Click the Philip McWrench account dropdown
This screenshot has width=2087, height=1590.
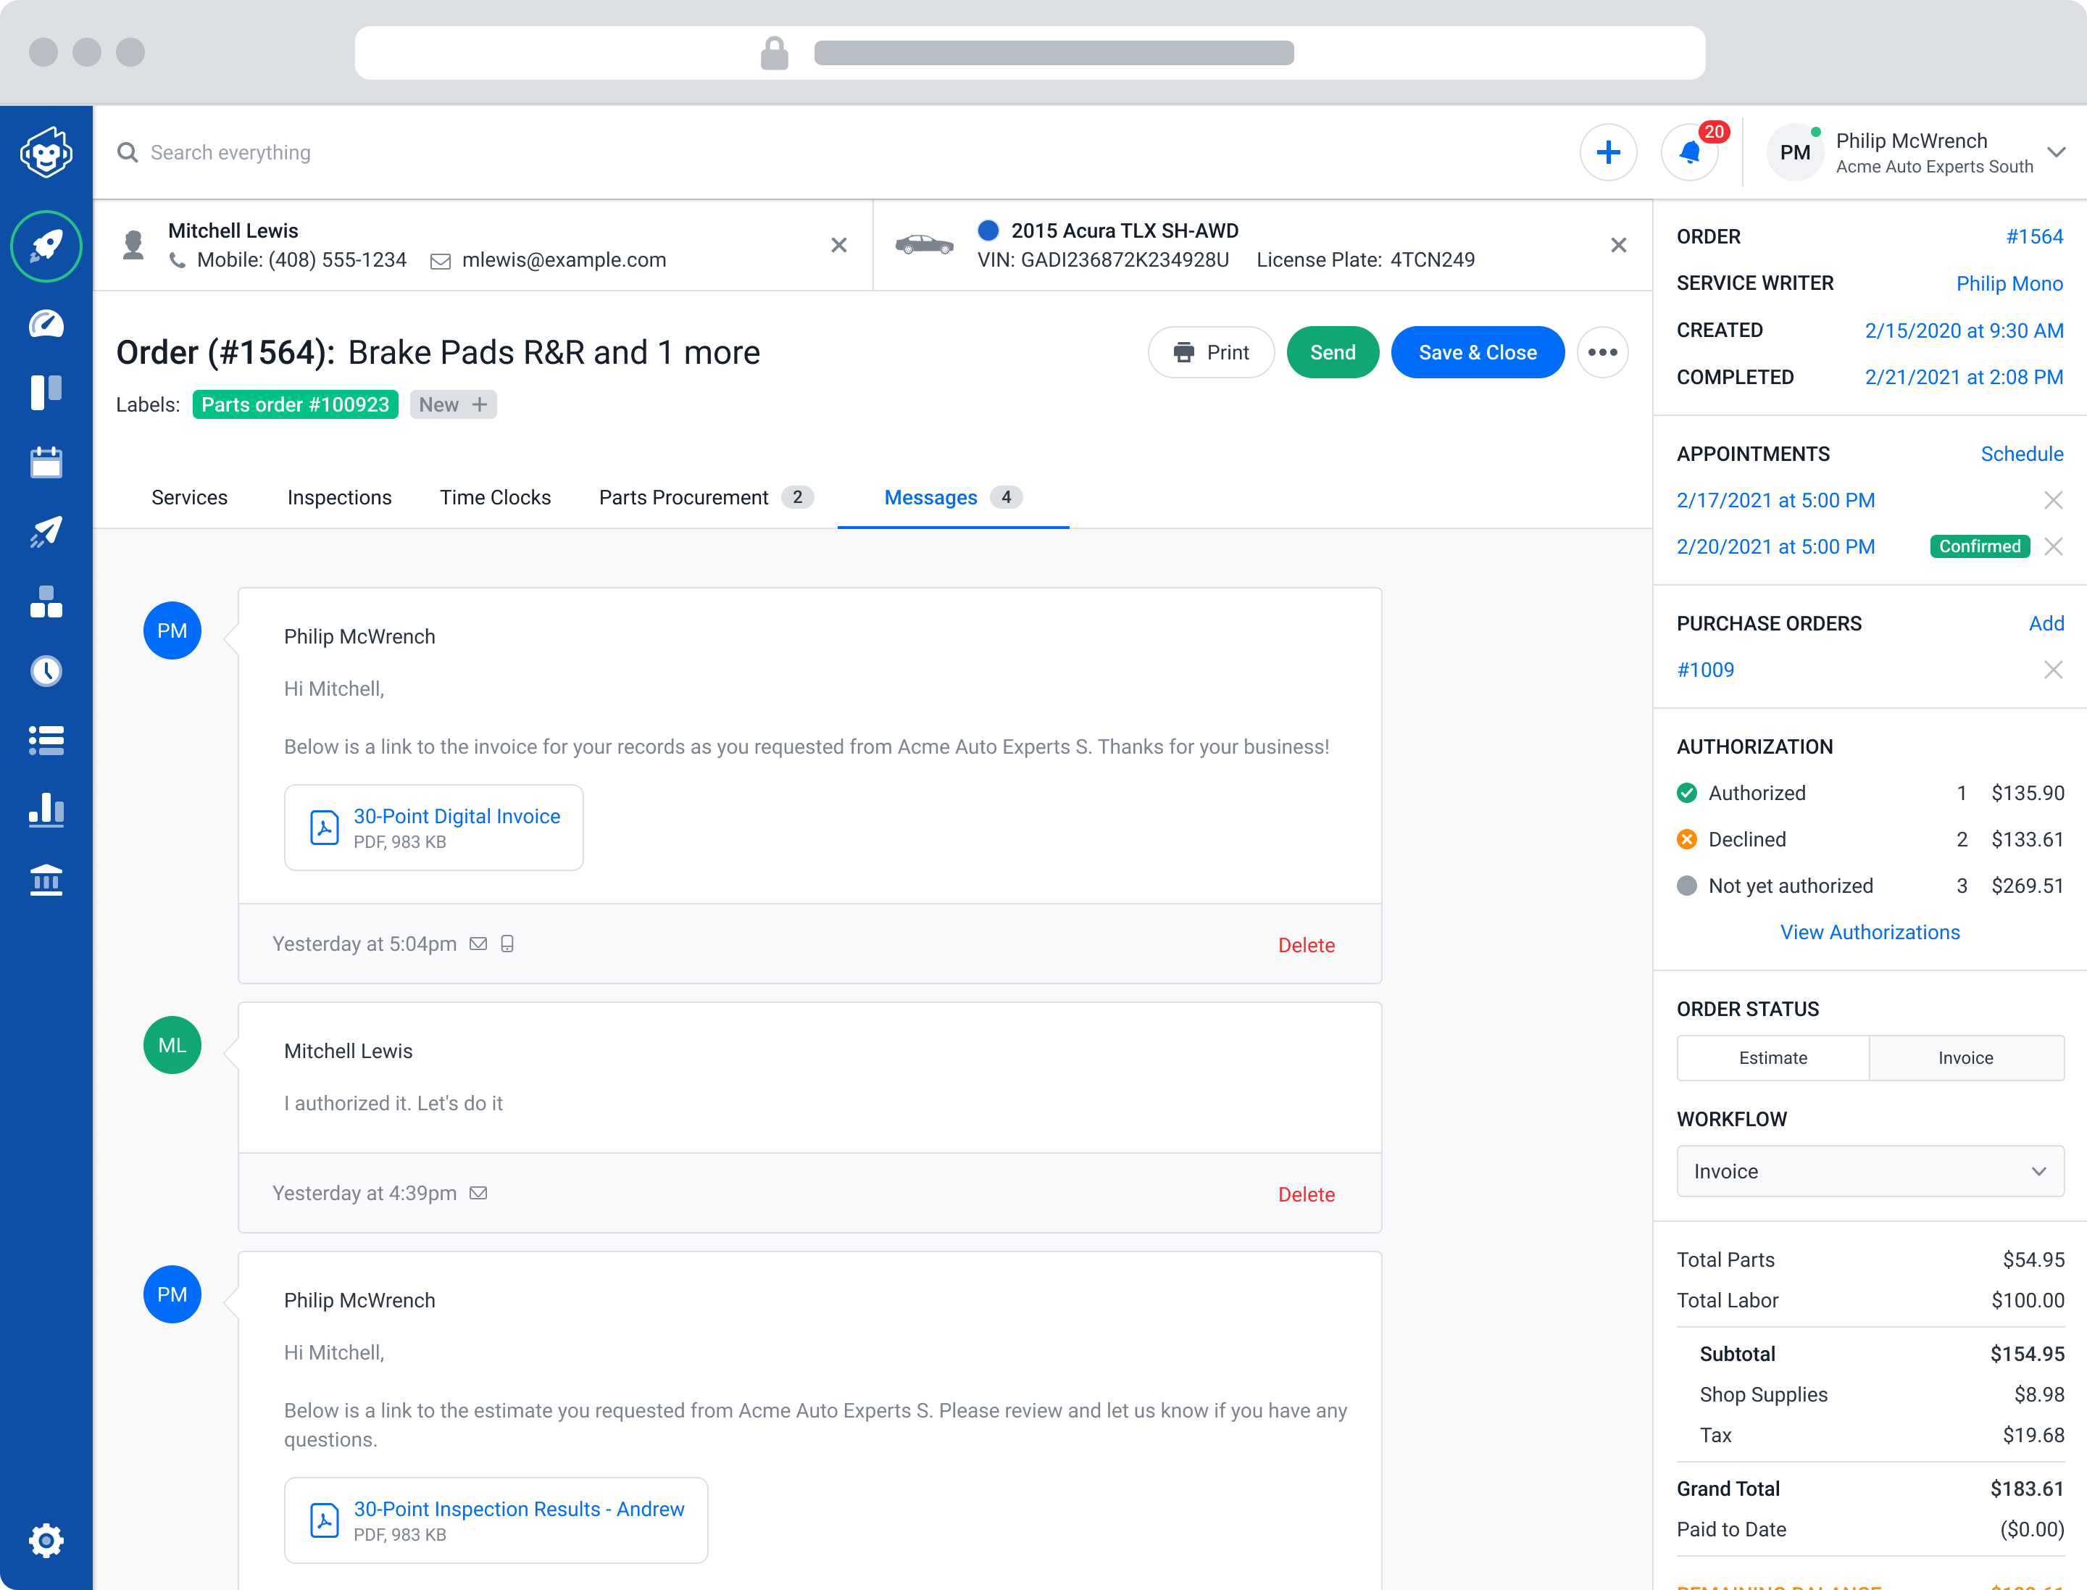(x=2057, y=152)
